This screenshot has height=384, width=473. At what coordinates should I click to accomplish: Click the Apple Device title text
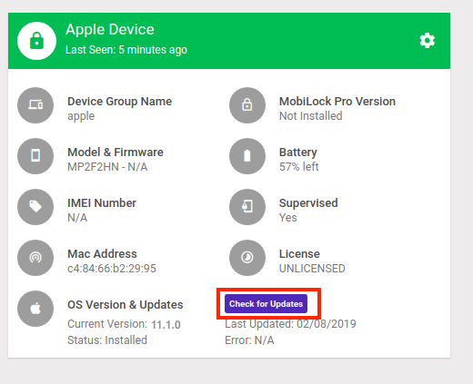click(110, 30)
